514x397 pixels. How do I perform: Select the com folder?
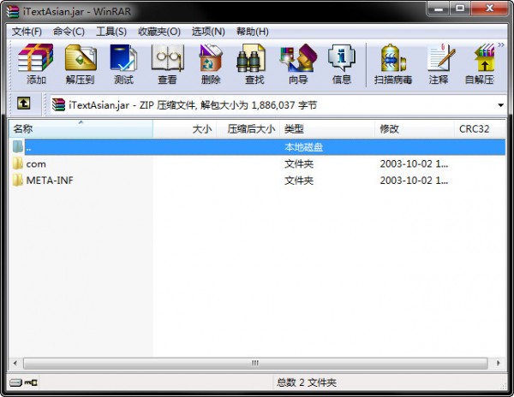[x=36, y=163]
